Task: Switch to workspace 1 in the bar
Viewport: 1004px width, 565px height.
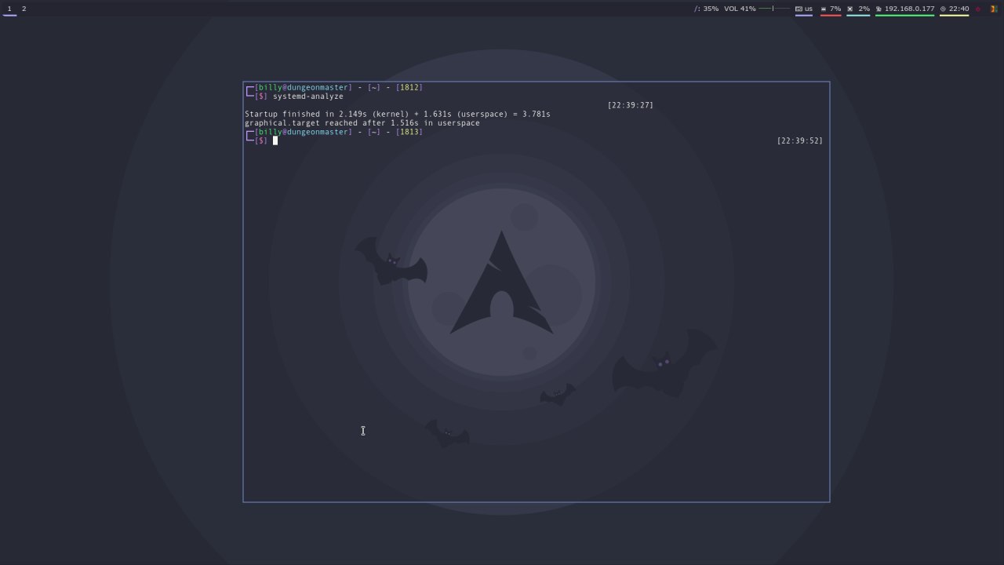Action: (9, 9)
